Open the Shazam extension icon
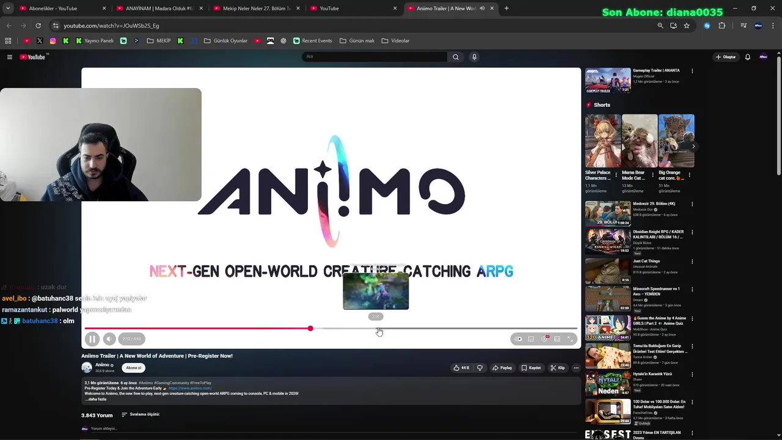This screenshot has width=782, height=440. 707,26
